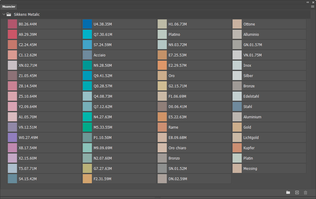Pick the Oro swatch
The height and width of the screenshot is (199, 316).
(x=162, y=76)
